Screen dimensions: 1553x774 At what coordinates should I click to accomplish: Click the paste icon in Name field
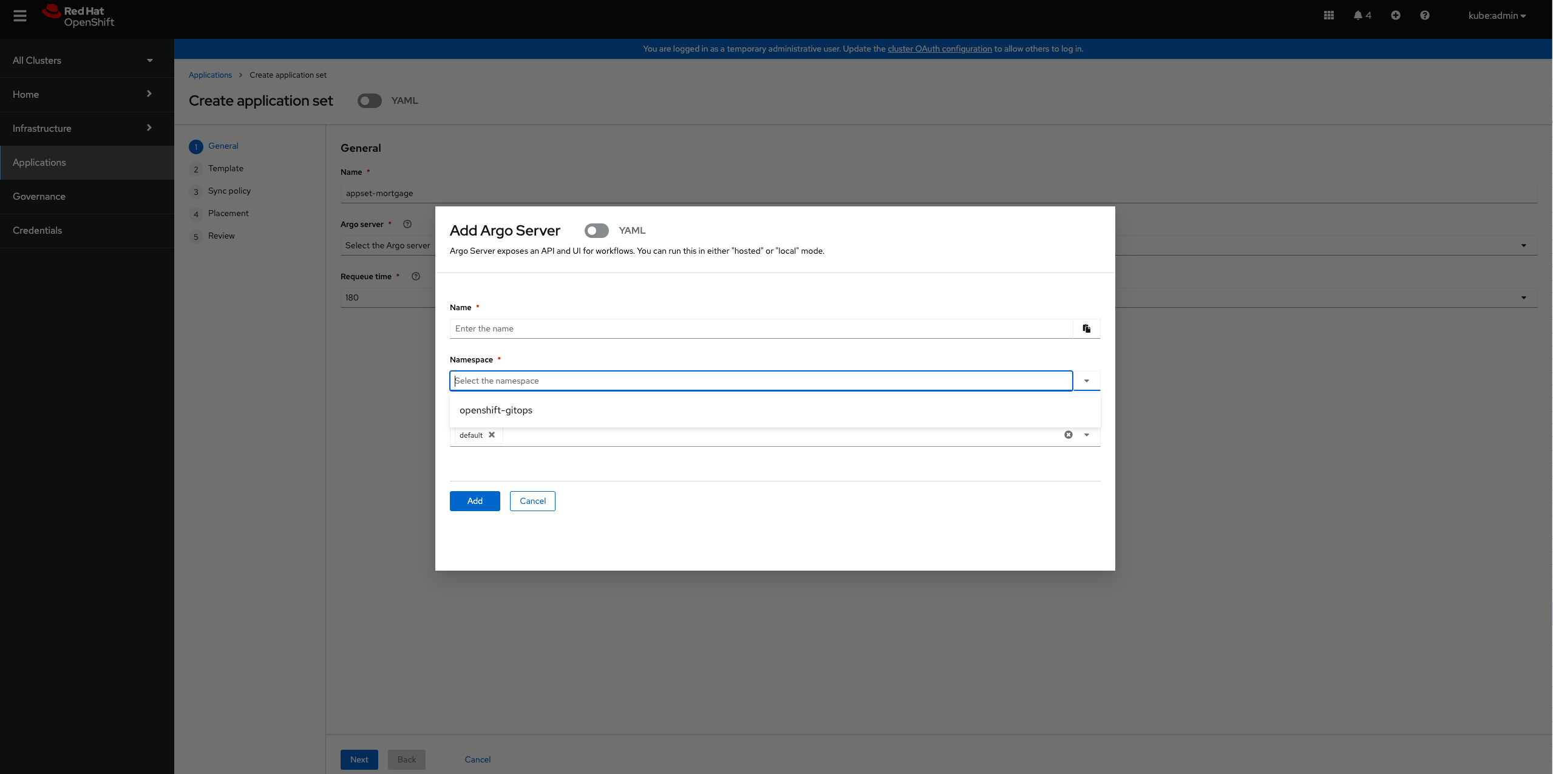coord(1086,328)
